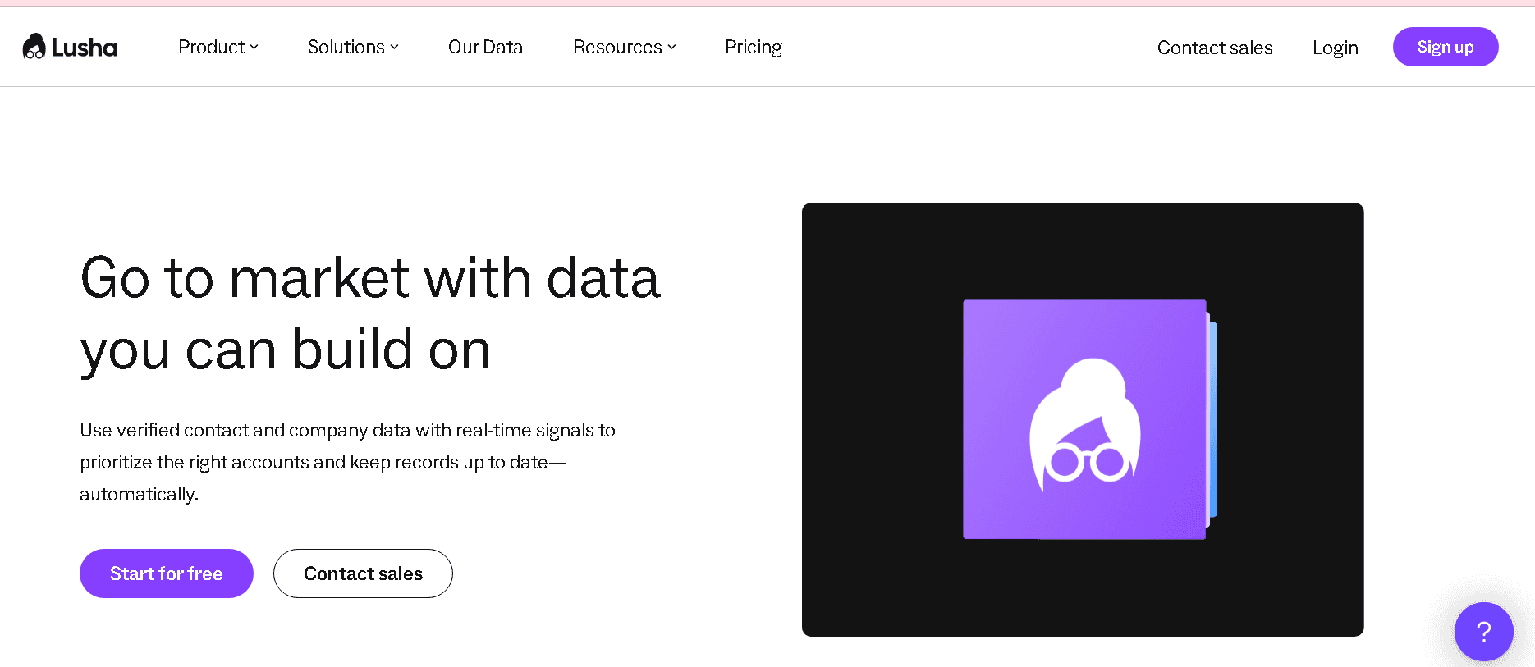This screenshot has width=1535, height=667.
Task: Open the Solutions menu label
Action: coord(346,48)
